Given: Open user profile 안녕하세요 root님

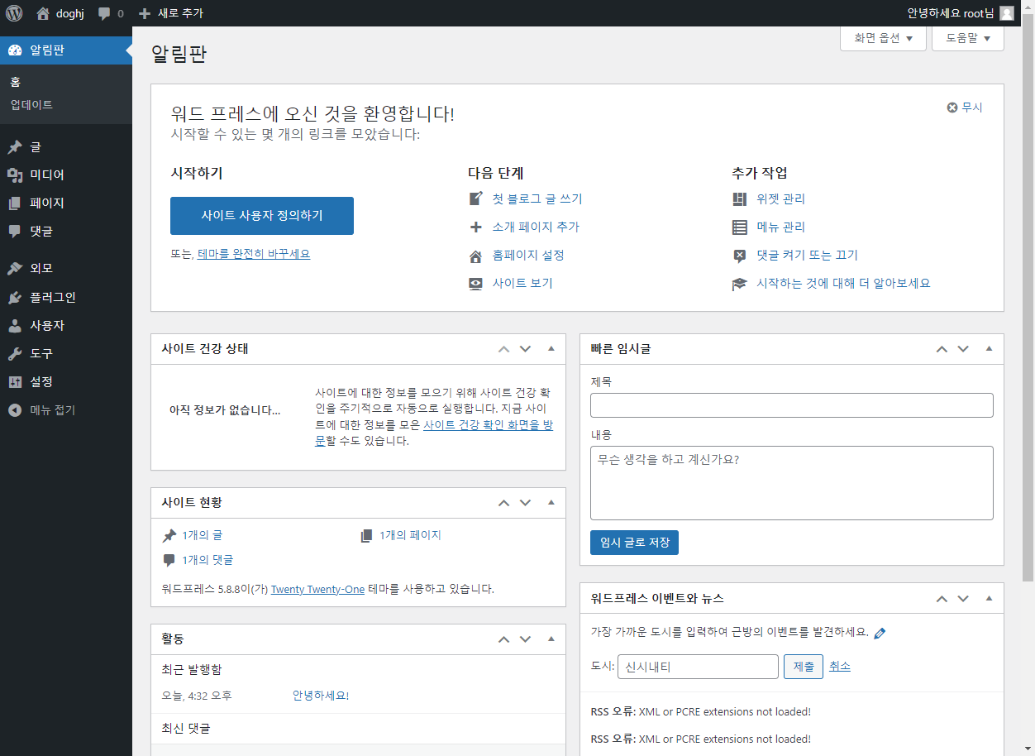Looking at the screenshot, I should pos(950,13).
